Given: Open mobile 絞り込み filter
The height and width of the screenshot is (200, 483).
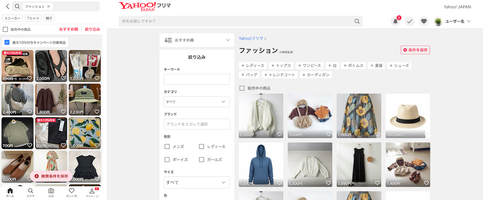Looking at the screenshot, I should pos(92,29).
